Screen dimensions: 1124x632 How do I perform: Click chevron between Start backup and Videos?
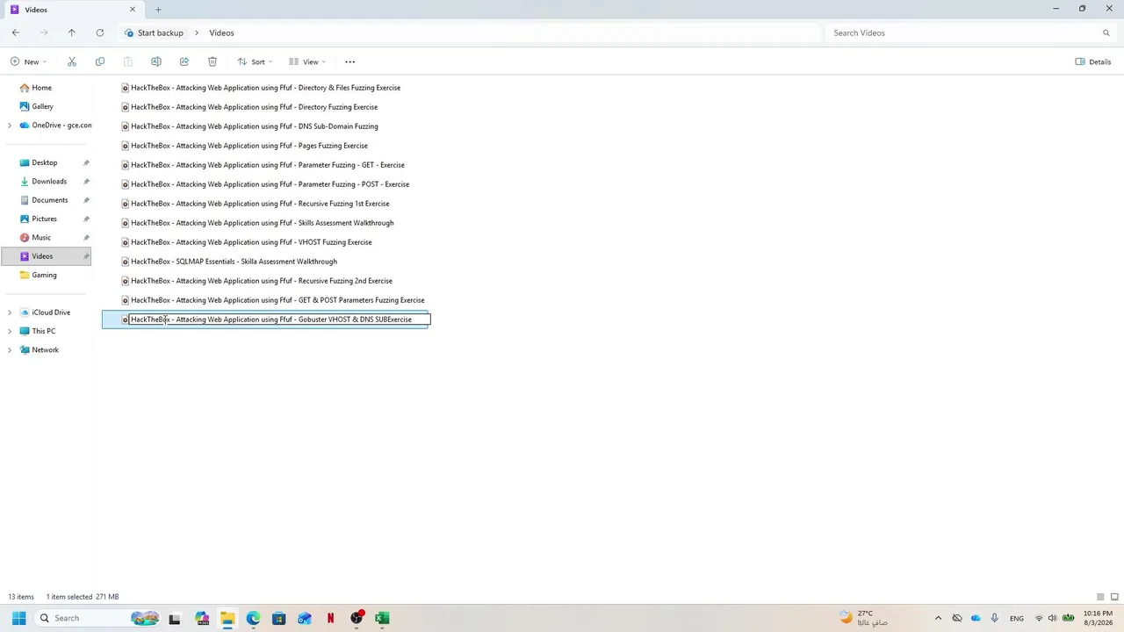tap(197, 32)
